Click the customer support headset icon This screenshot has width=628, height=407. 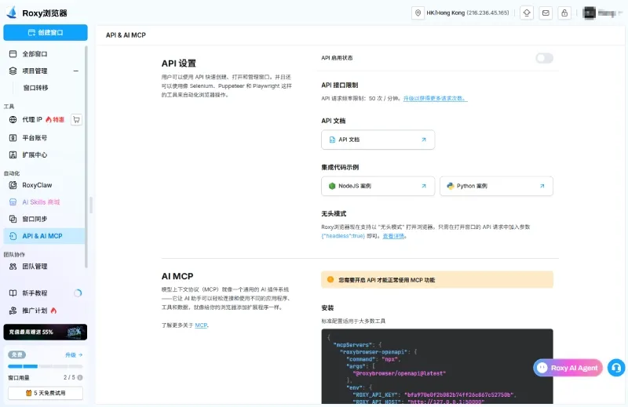[x=616, y=368]
